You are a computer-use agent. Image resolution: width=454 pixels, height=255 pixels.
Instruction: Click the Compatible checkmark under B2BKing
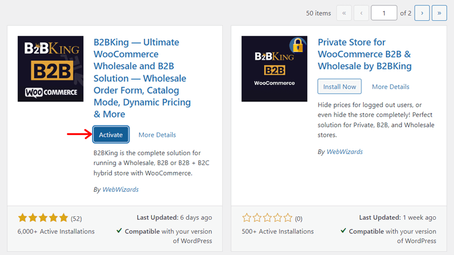click(119, 231)
